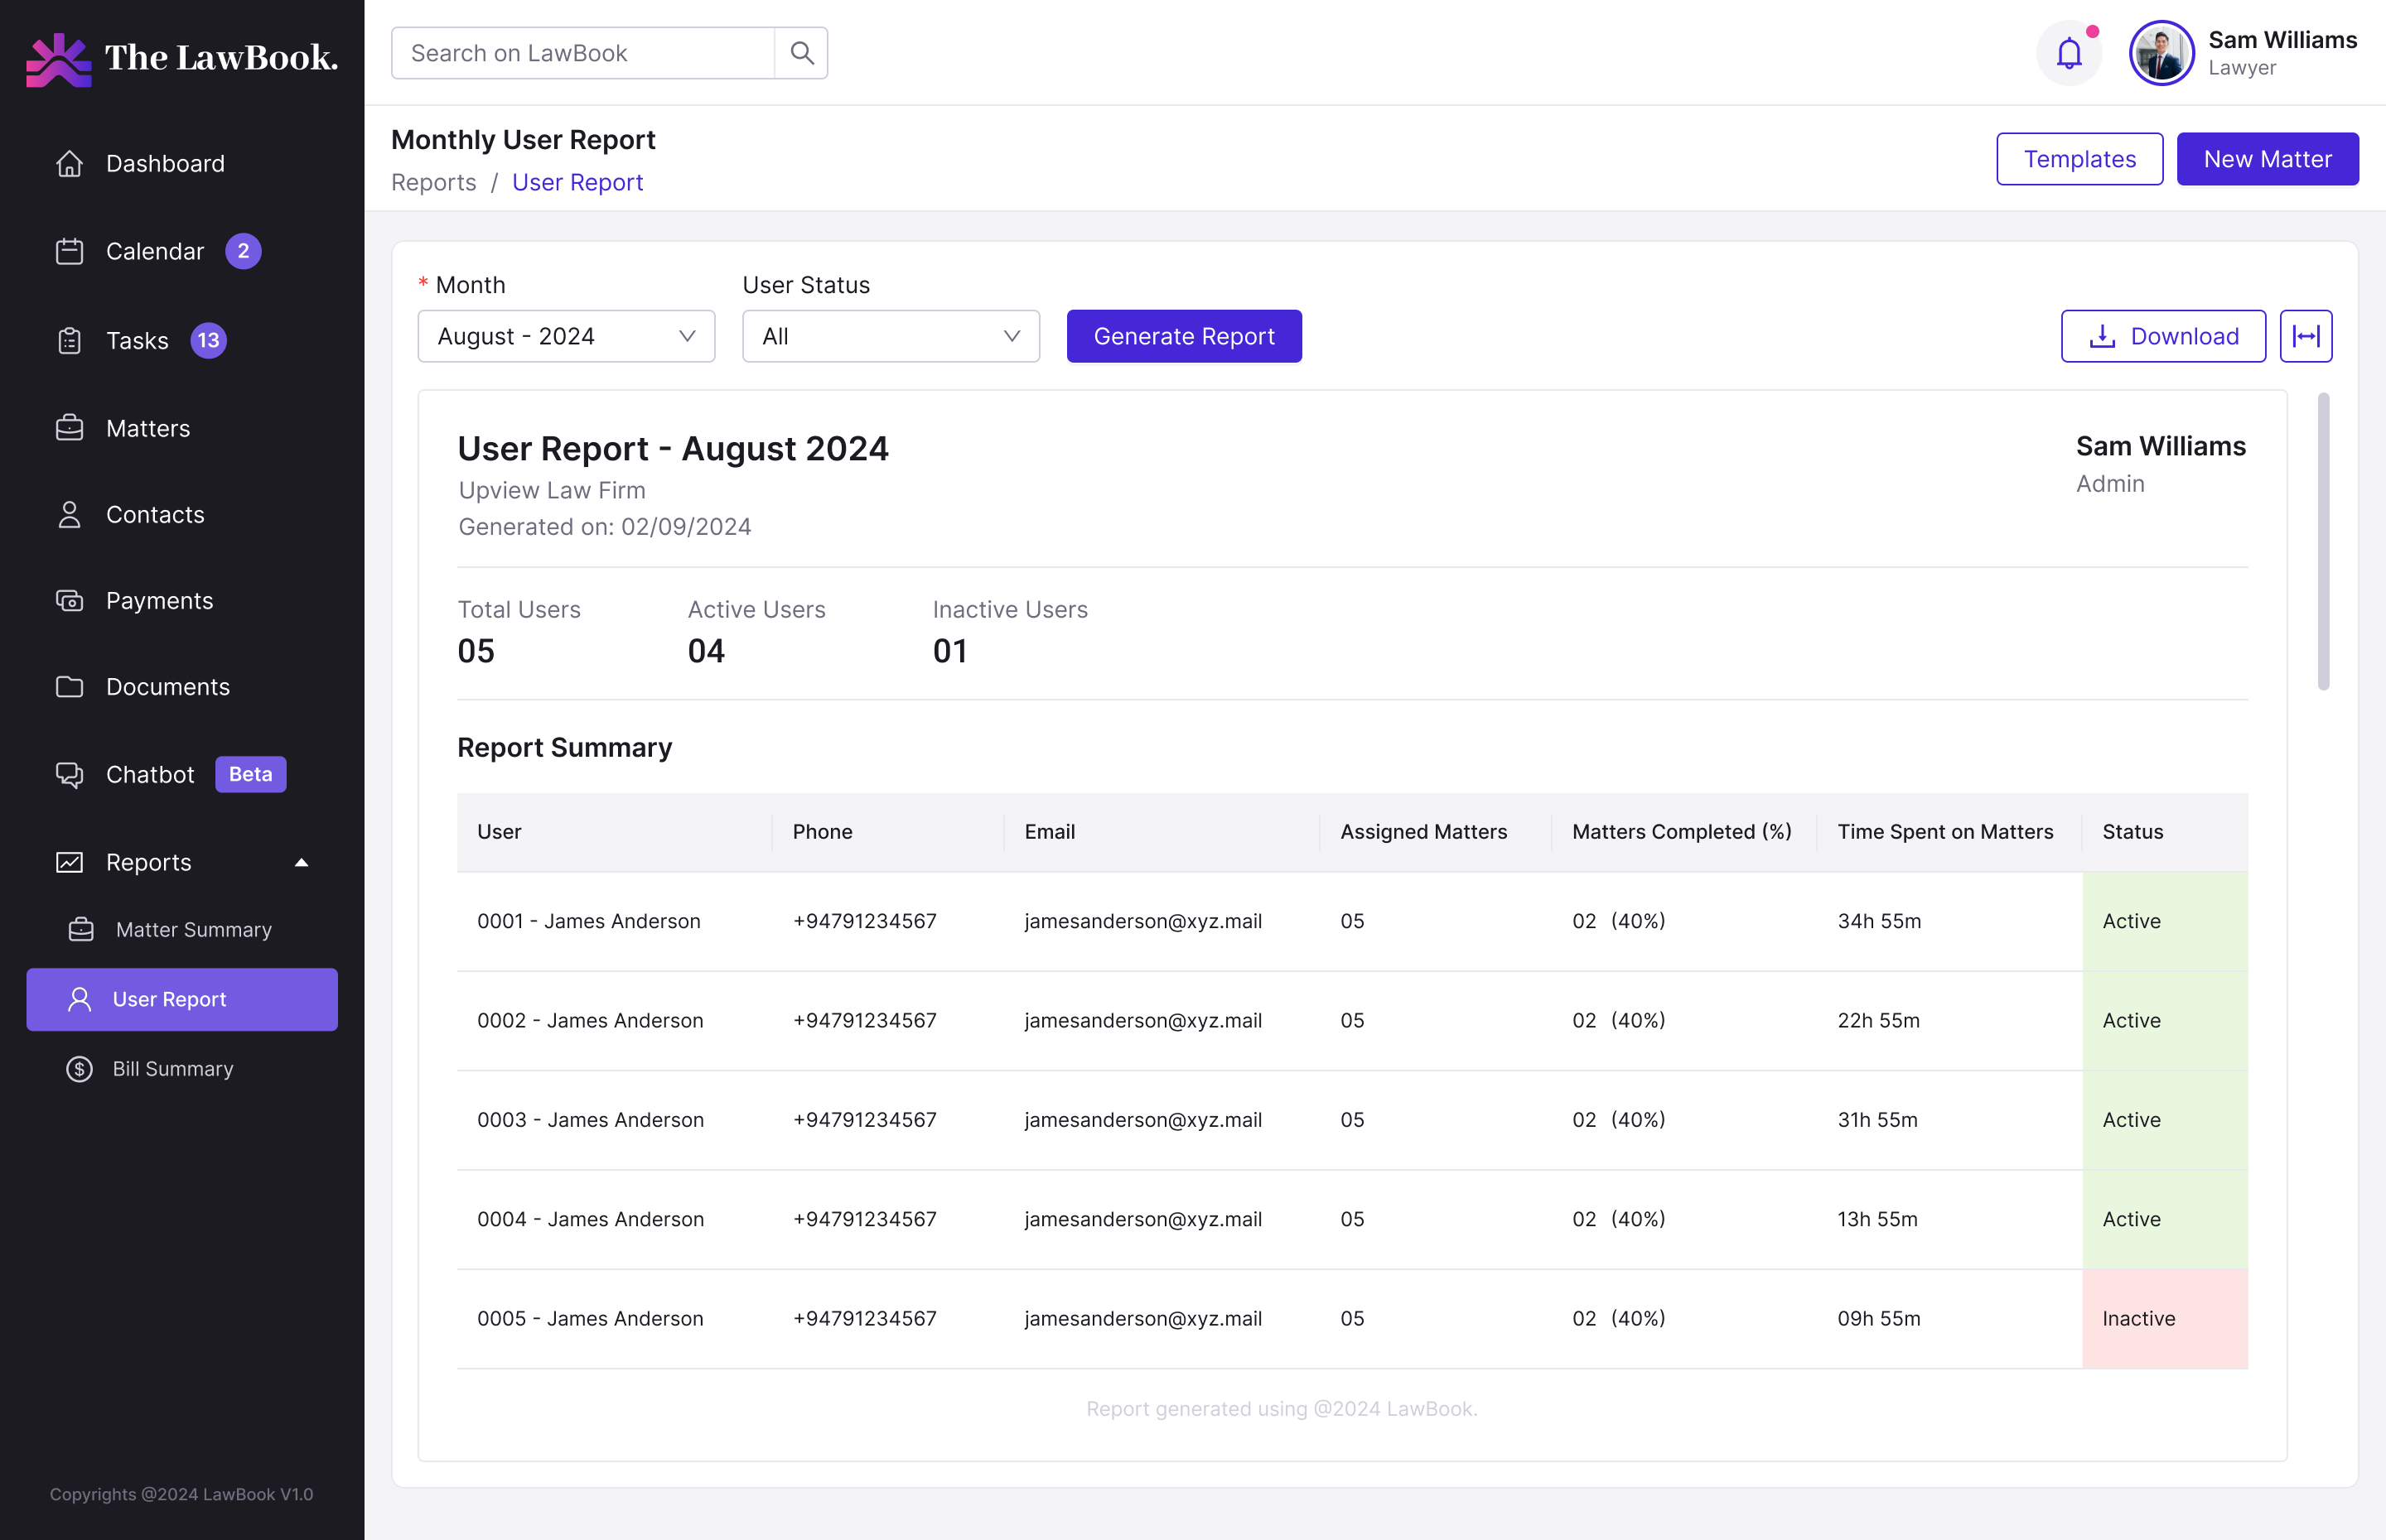This screenshot has width=2386, height=1540.
Task: Click the Calendar badge showing 2
Action: pyautogui.click(x=243, y=251)
